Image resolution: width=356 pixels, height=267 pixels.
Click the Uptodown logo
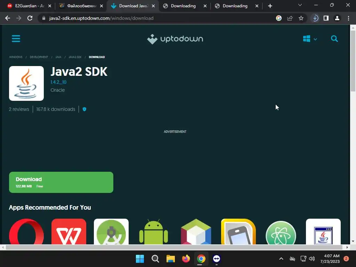pyautogui.click(x=175, y=39)
